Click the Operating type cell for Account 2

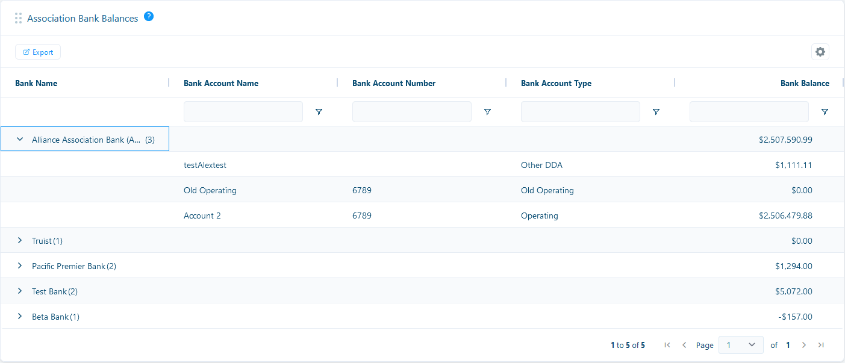coord(540,216)
